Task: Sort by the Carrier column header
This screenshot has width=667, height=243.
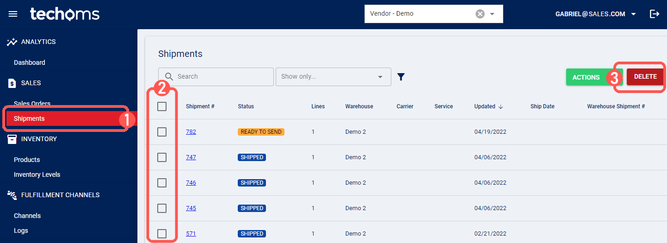Action: (x=405, y=106)
